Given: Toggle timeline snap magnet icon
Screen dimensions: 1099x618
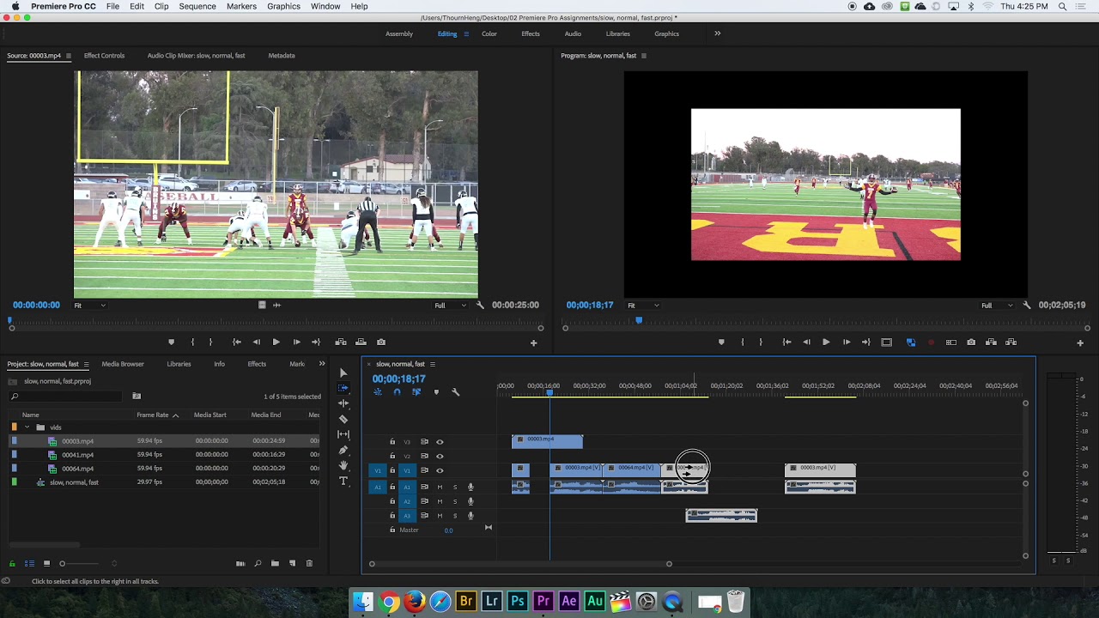Looking at the screenshot, I should coord(397,392).
